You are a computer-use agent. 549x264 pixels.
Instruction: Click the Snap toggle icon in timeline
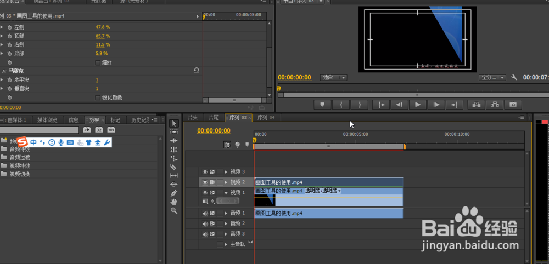coord(227,145)
